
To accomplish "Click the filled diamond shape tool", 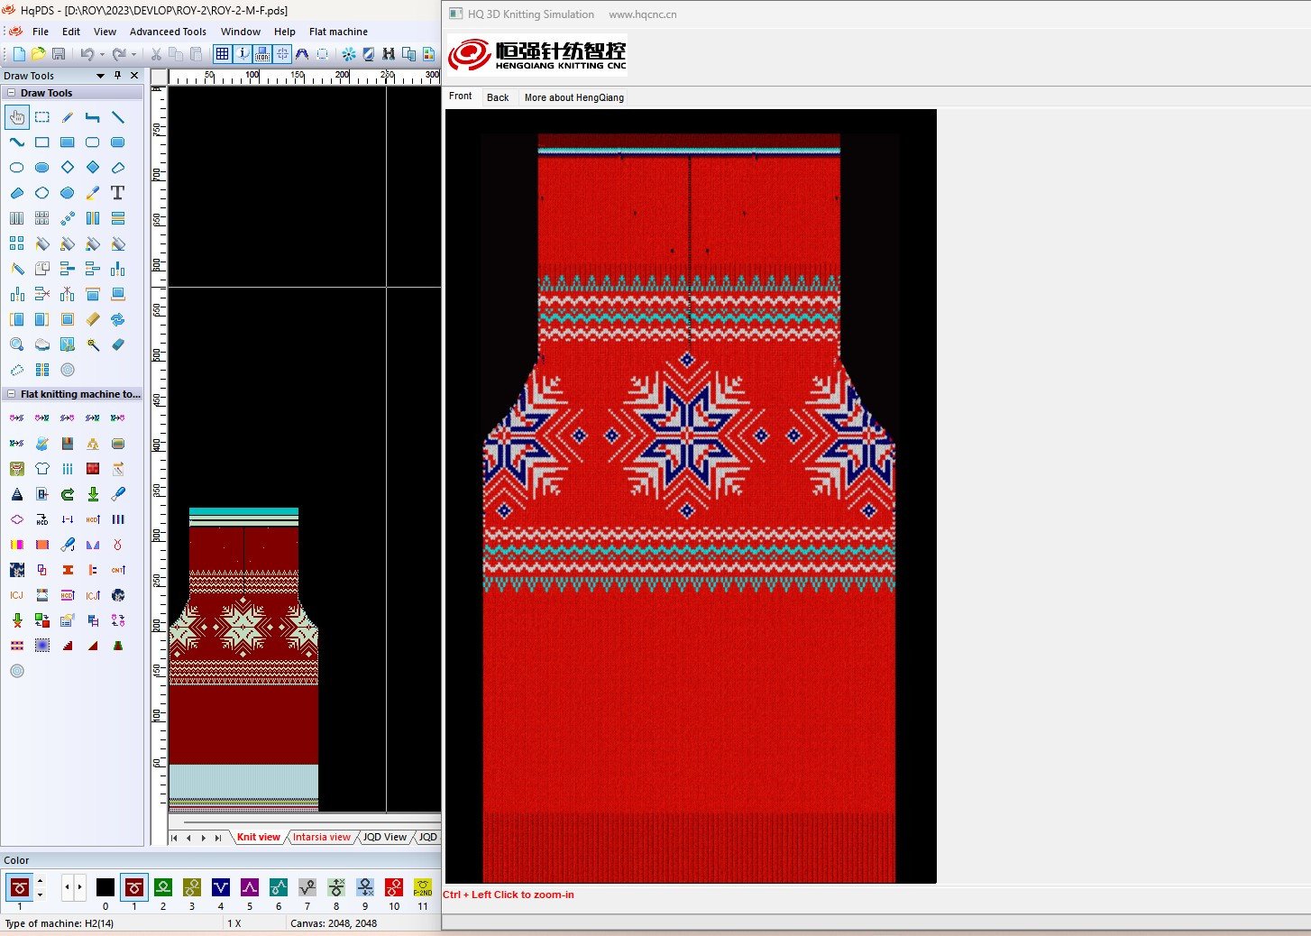I will pos(93,168).
